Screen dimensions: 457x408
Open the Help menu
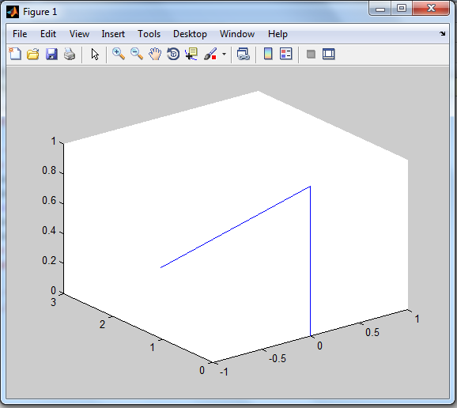click(278, 34)
